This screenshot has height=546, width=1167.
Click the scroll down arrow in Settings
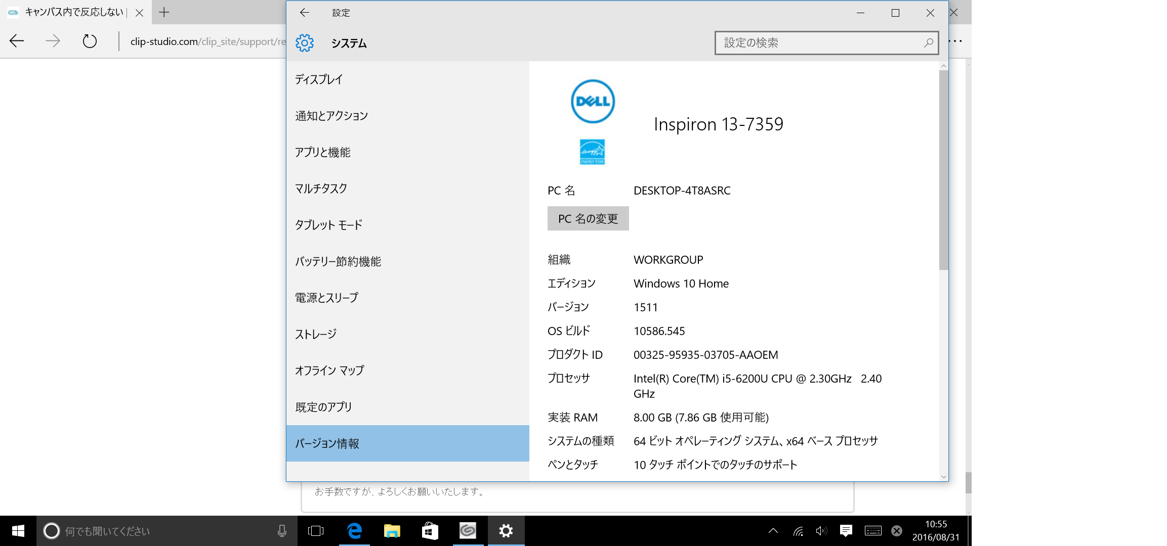coord(943,477)
